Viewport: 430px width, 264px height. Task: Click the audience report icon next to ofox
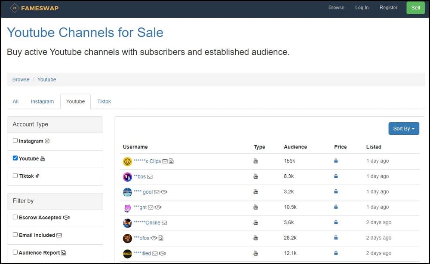(x=161, y=238)
